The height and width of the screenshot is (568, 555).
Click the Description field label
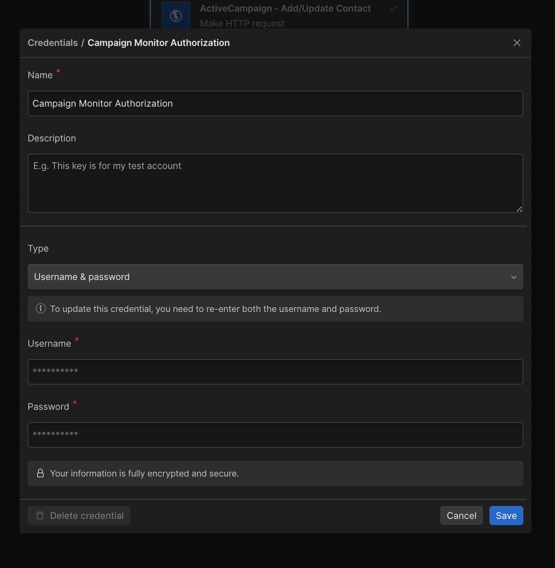(x=52, y=138)
